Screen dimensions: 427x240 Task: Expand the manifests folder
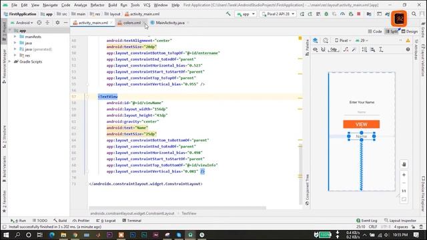(x=15, y=37)
